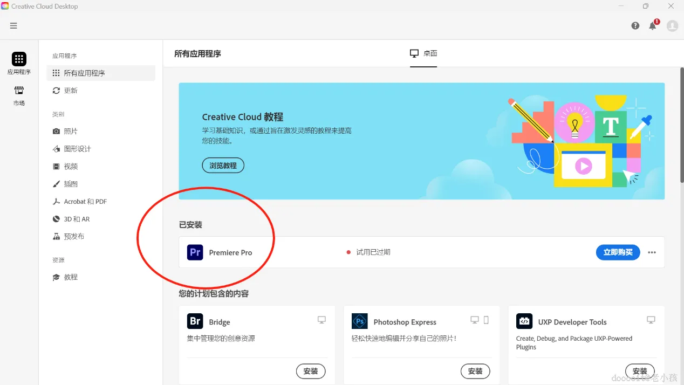Open the notifications bell
The image size is (684, 385).
point(652,25)
